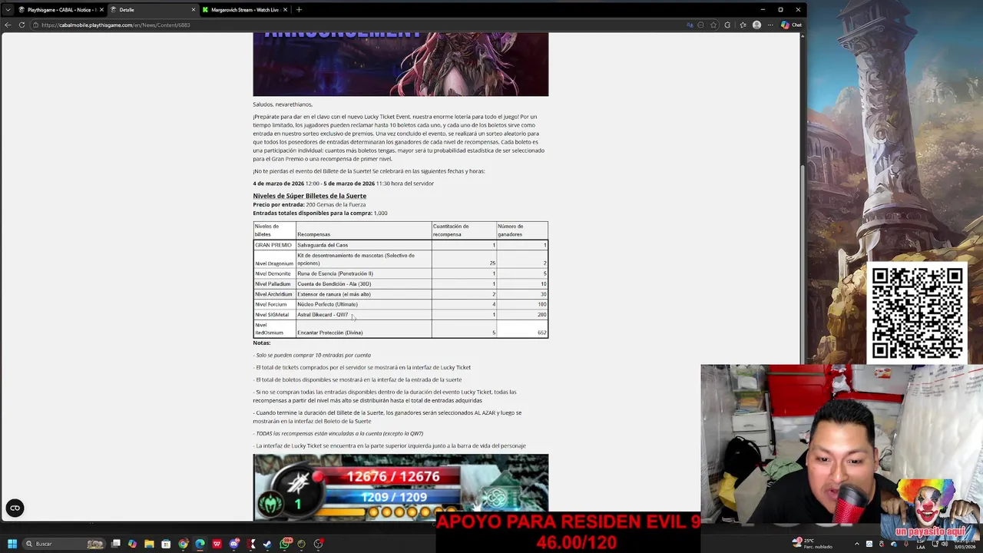
Task: Select the Extensor de ranura cell
Action: pyautogui.click(x=363, y=294)
